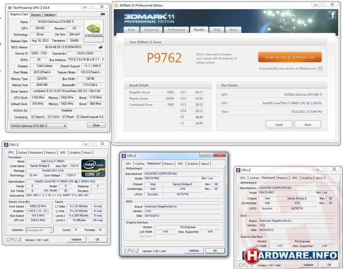Toggle the CUDA checkbox
The height and width of the screenshot is (269, 343).
click(49, 117)
